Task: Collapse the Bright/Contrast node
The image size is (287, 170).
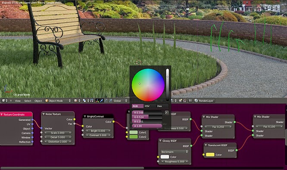Action: (85, 117)
